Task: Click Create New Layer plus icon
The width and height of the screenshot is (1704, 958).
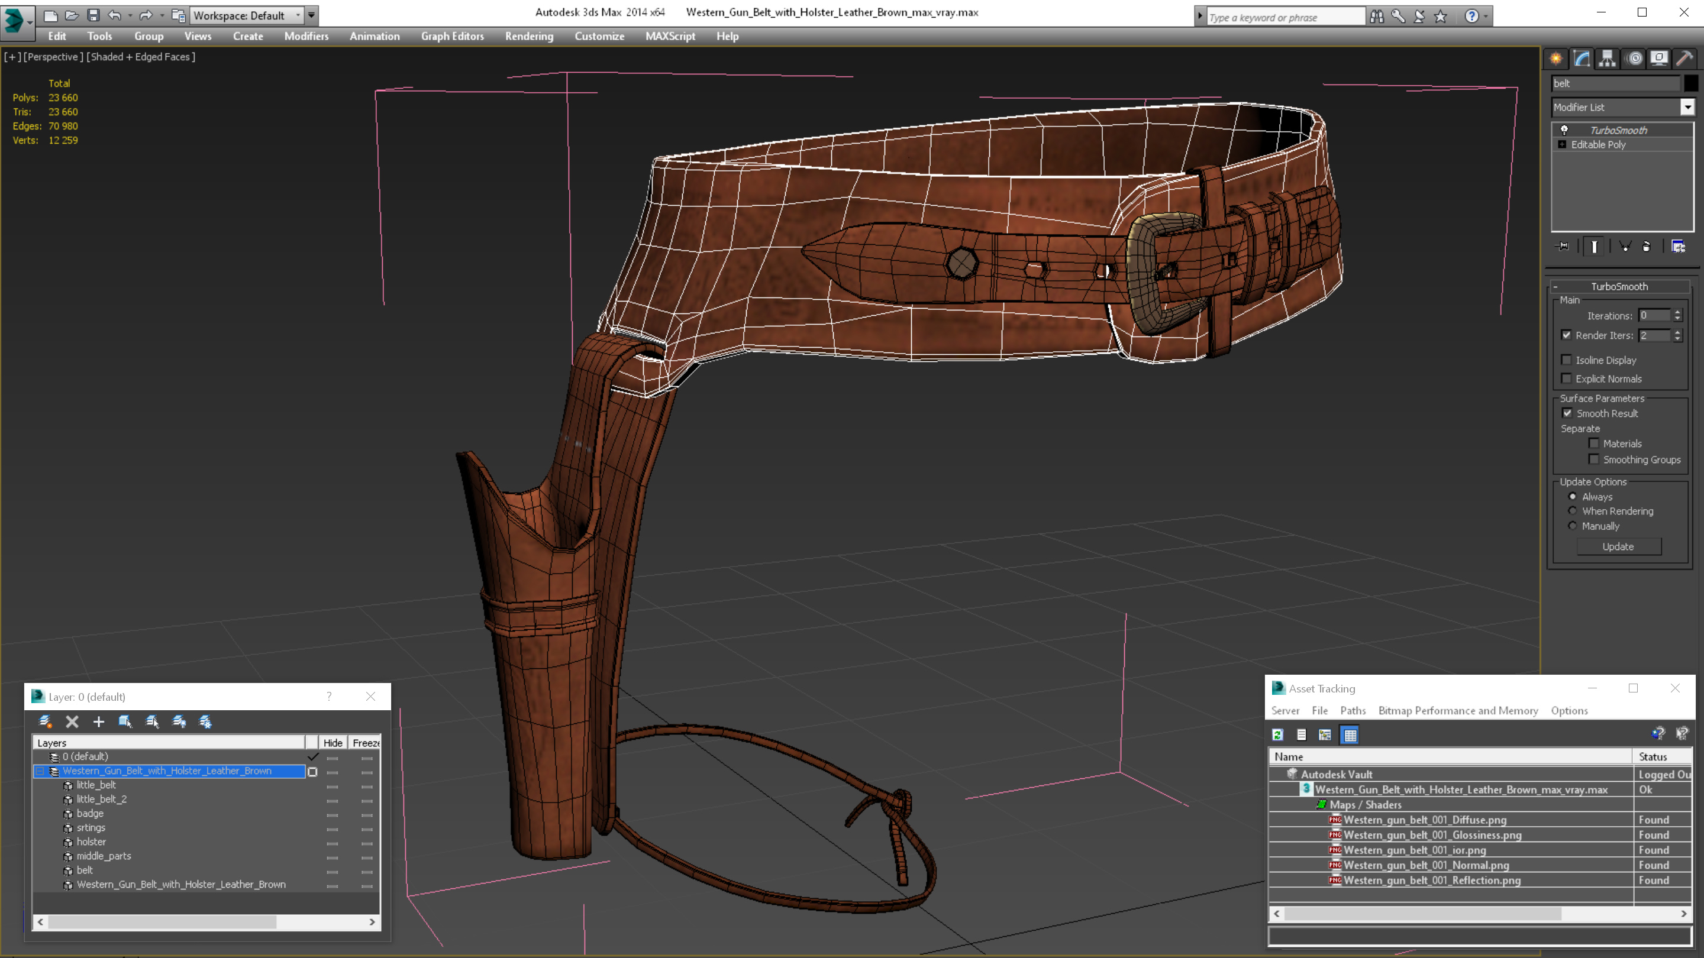Action: (99, 722)
